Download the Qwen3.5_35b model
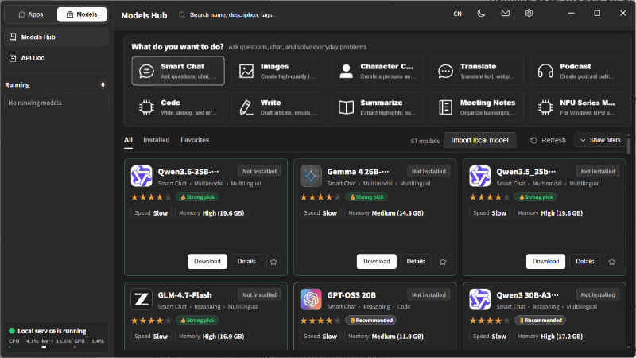This screenshot has width=636, height=358. (545, 262)
